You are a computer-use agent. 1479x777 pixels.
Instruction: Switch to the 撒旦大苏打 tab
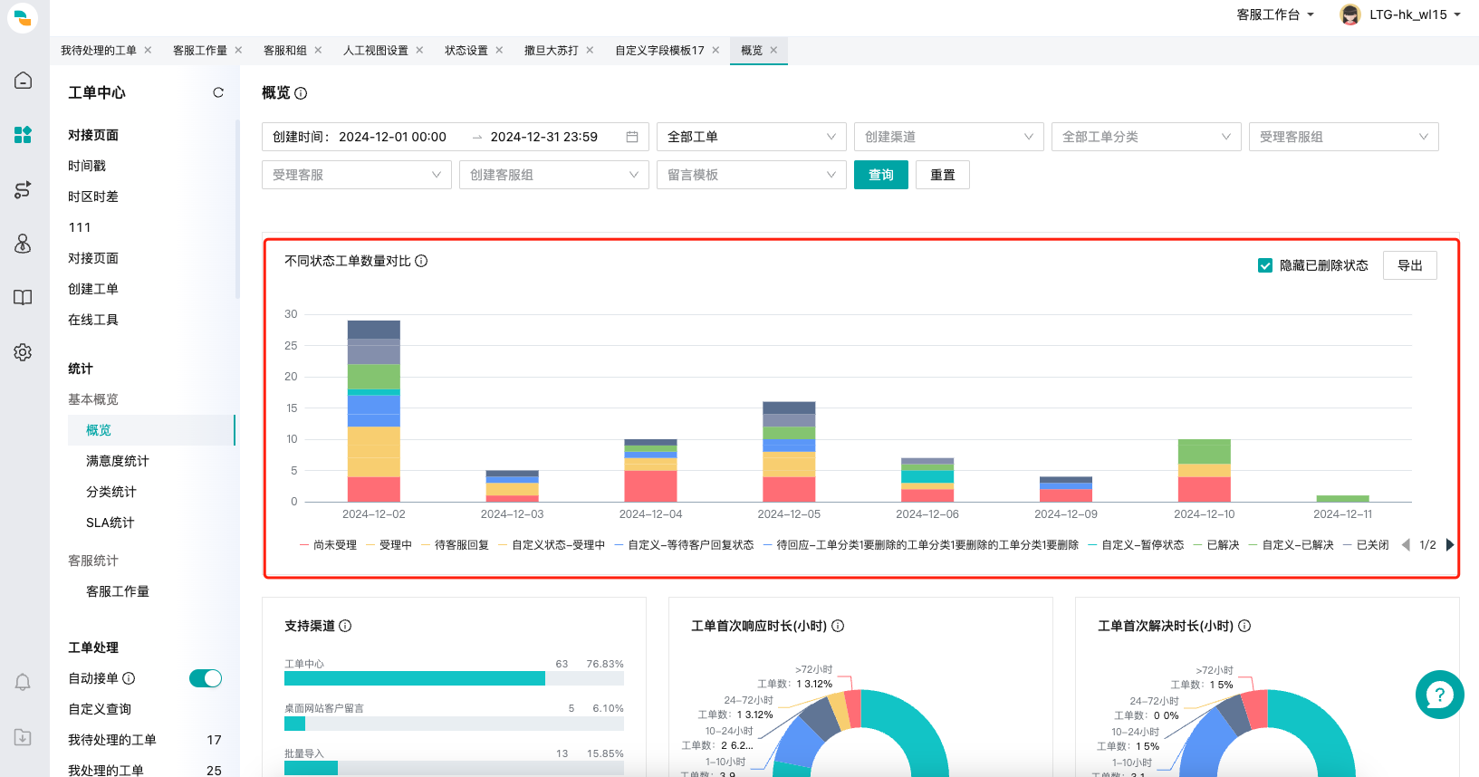click(x=552, y=51)
